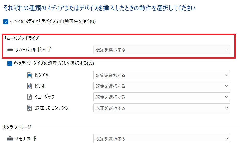This screenshot has width=240, height=152.
Task: Click the リムーバブル ドライブ section header
Action: (21, 38)
